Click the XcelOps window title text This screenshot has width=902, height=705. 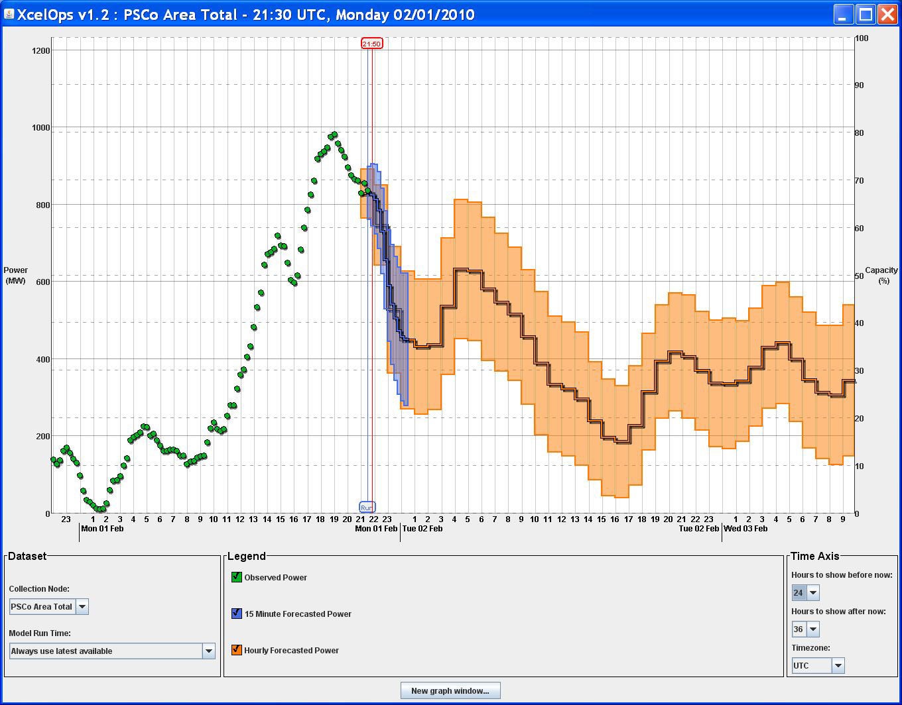point(245,15)
